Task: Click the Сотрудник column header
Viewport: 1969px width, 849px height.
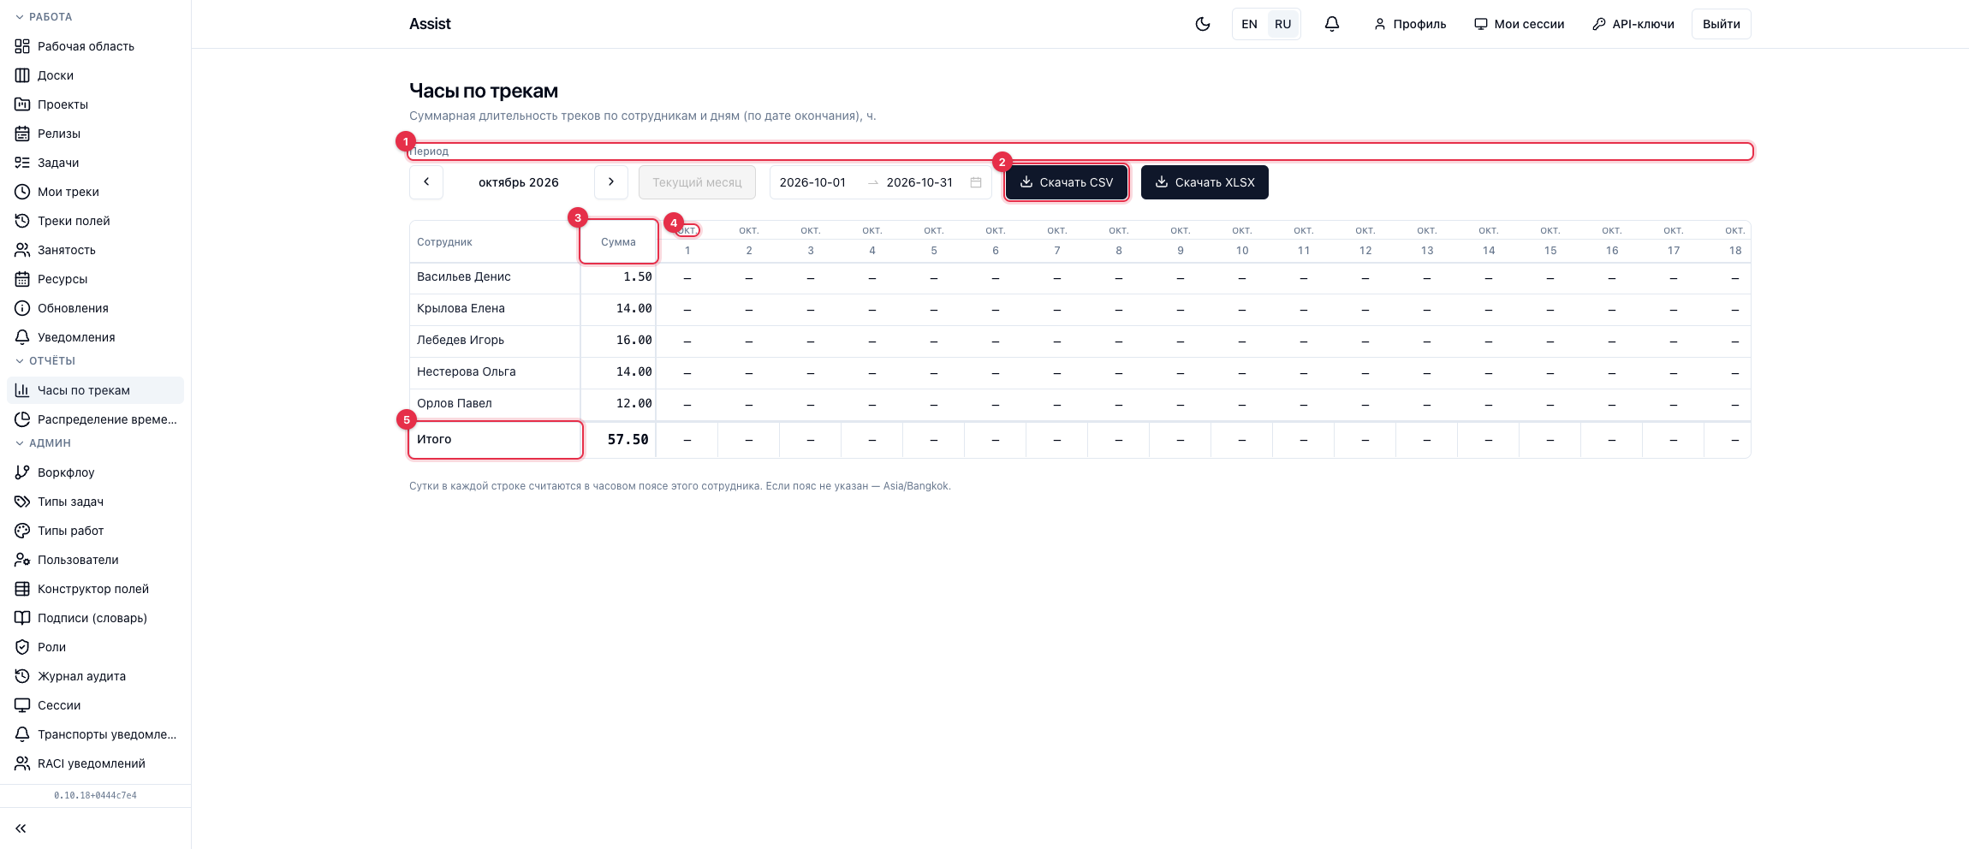Action: pyautogui.click(x=495, y=242)
